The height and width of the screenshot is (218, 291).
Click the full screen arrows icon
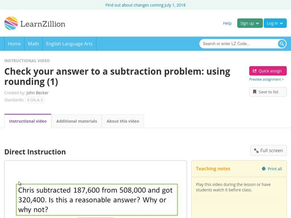tap(256, 150)
